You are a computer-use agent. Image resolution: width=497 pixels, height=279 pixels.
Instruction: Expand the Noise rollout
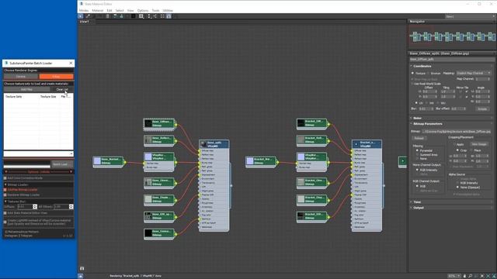tap(418, 118)
